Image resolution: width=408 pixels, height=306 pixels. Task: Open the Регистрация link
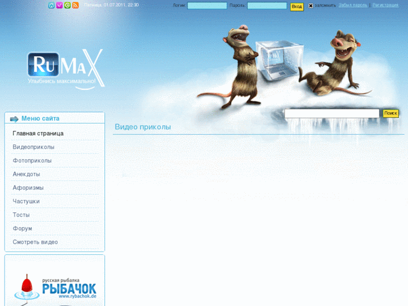click(x=386, y=5)
